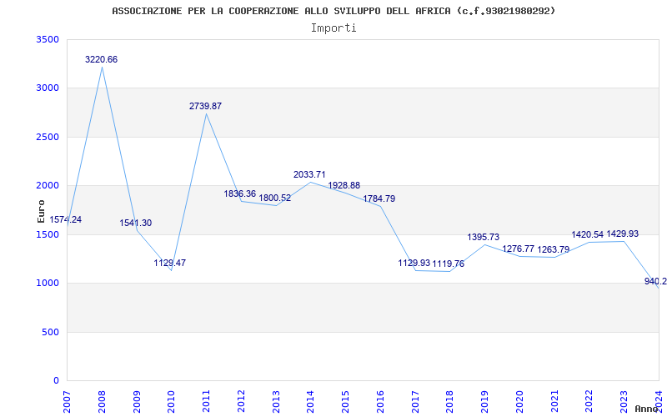Click the data label 3220.66

pyautogui.click(x=101, y=59)
